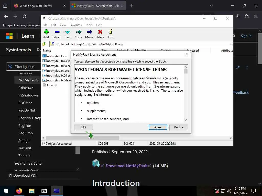Click the Sign in link
The width and height of the screenshot is (262, 196).
246,36
